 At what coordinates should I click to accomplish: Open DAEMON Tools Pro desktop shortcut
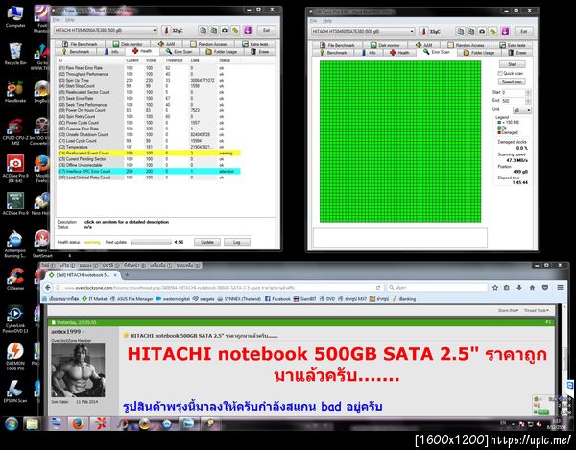[x=15, y=356]
